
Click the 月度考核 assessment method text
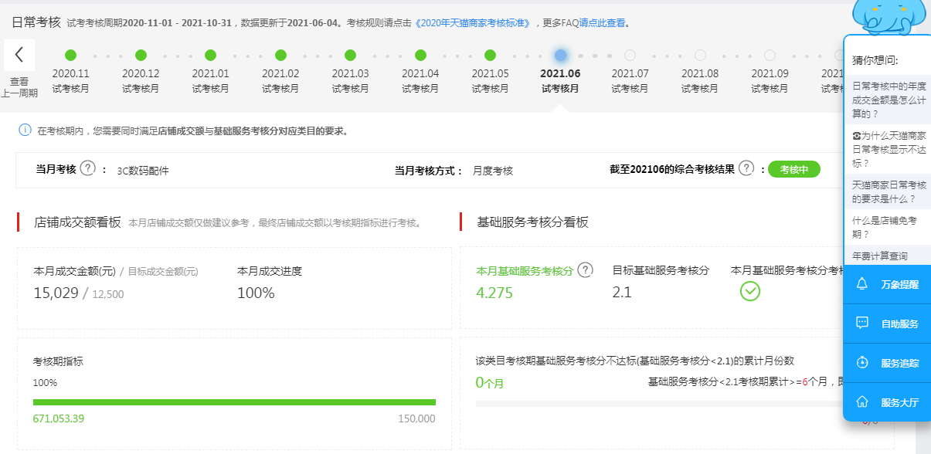click(493, 171)
